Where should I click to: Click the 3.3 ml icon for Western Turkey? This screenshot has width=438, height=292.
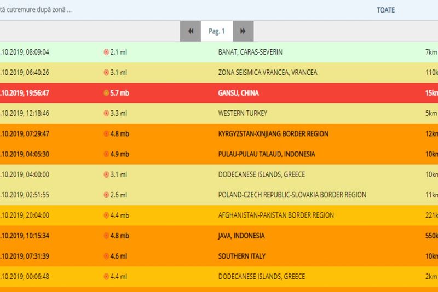(x=106, y=113)
